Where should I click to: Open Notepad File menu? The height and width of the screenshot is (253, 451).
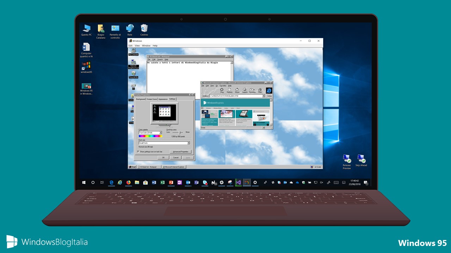[x=149, y=59]
